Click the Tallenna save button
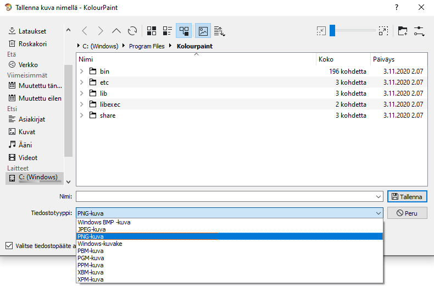 tap(407, 197)
